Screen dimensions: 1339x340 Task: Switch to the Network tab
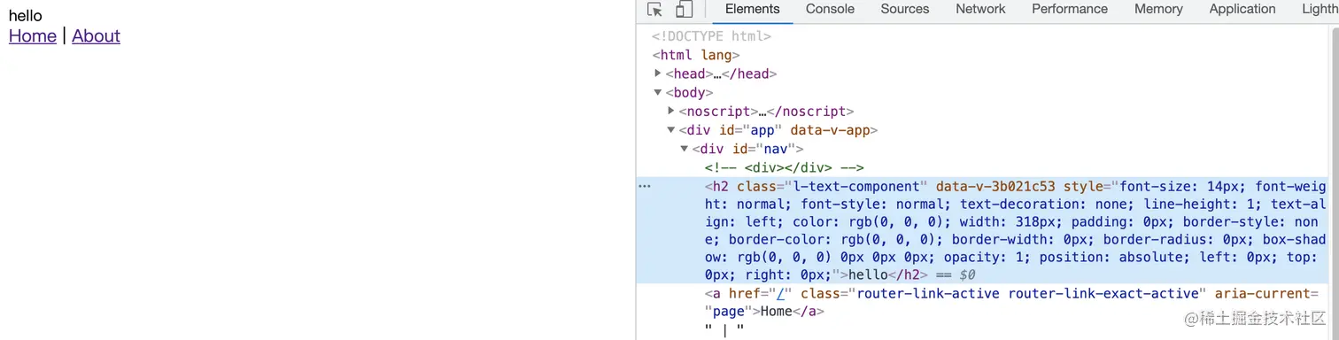click(x=980, y=9)
